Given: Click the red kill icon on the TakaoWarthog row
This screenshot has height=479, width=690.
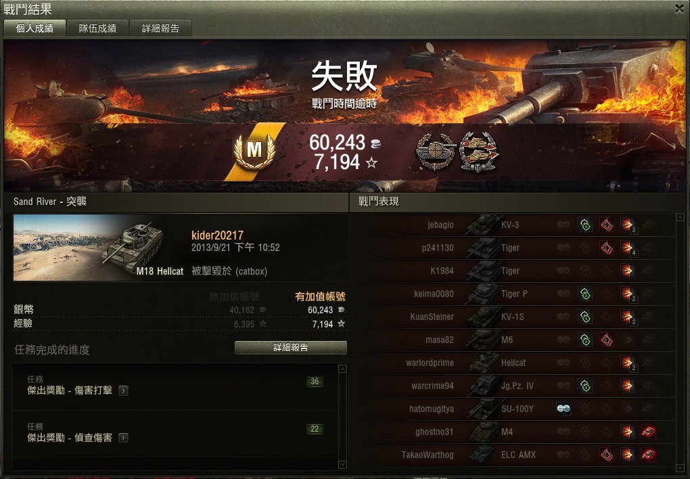Looking at the screenshot, I should 649,455.
